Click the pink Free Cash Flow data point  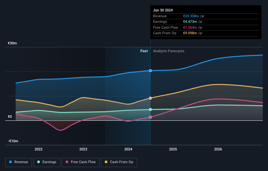point(150,117)
